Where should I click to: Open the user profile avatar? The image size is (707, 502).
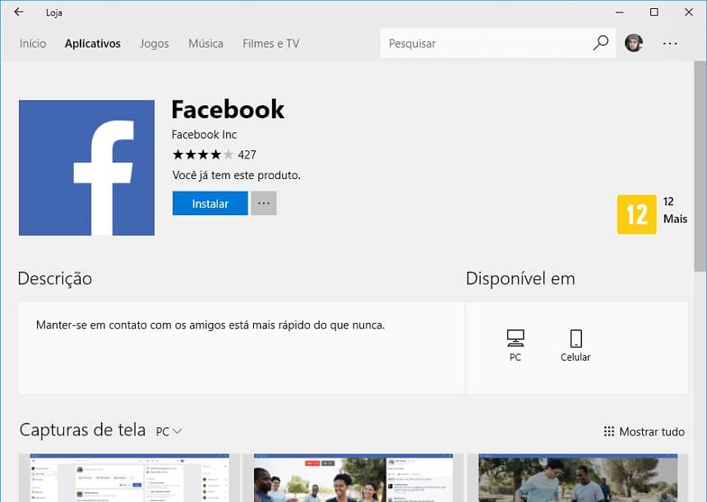coord(634,44)
